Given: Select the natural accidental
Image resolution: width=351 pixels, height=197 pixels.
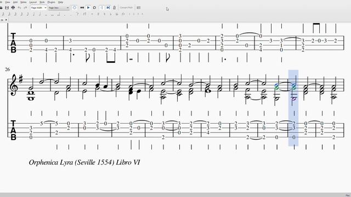Looking at the screenshot, I should tap(104, 14).
